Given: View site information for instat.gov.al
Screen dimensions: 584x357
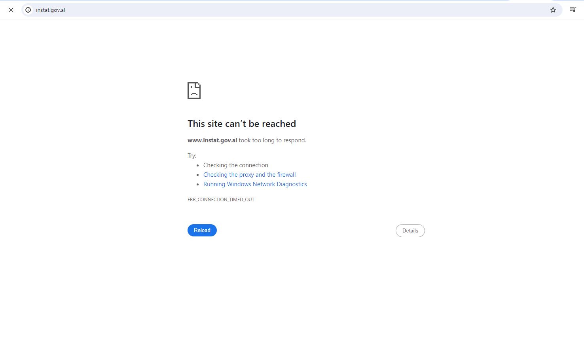Looking at the screenshot, I should (x=28, y=10).
